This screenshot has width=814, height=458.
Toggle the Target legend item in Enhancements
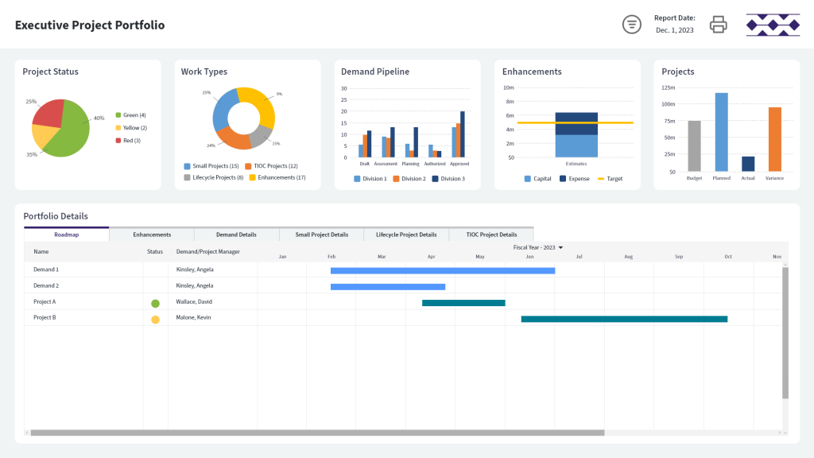[610, 179]
